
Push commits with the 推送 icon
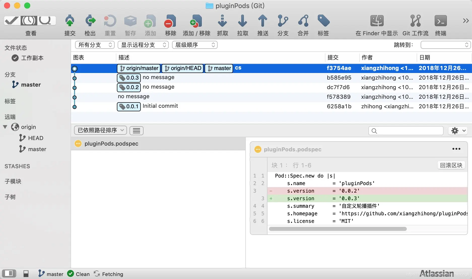click(x=263, y=21)
